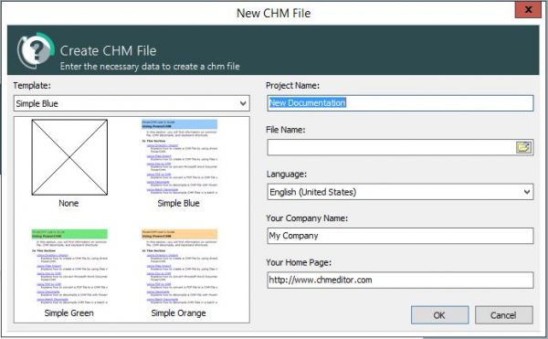The width and height of the screenshot is (548, 339).
Task: Click the Cancel button
Action: click(503, 315)
